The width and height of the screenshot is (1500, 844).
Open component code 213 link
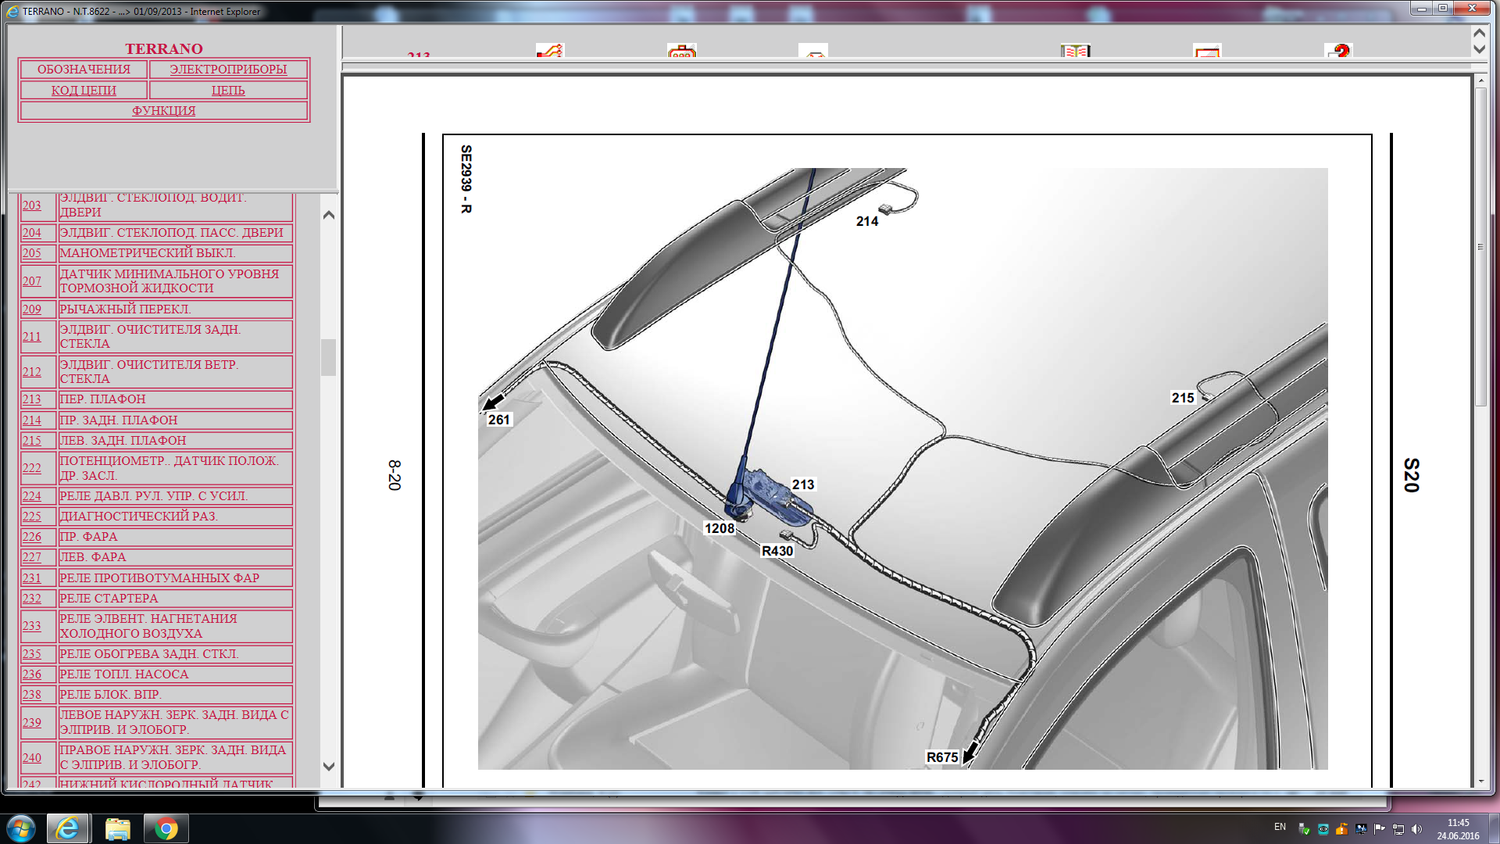coord(32,399)
